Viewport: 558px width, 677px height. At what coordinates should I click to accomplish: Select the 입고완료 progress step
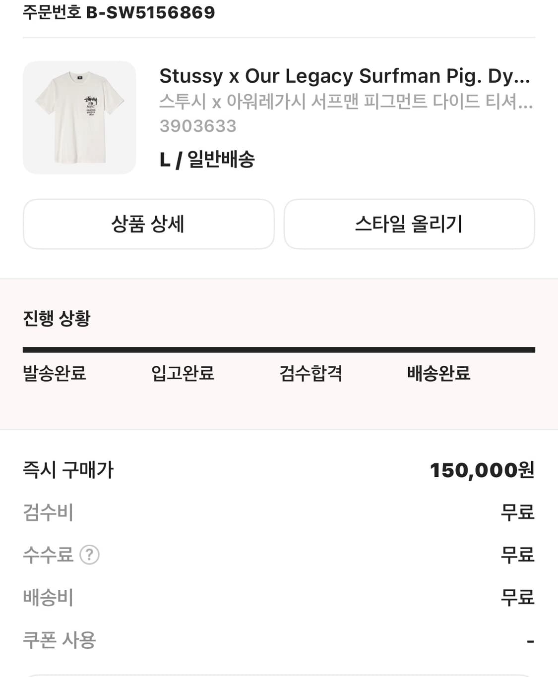point(183,373)
